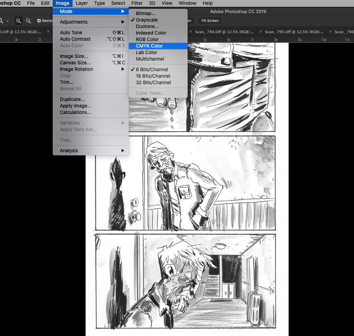Open the Help menu

[208, 3]
